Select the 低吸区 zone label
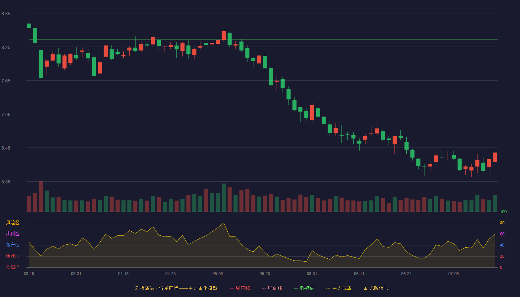The width and height of the screenshot is (520, 297). point(13,267)
